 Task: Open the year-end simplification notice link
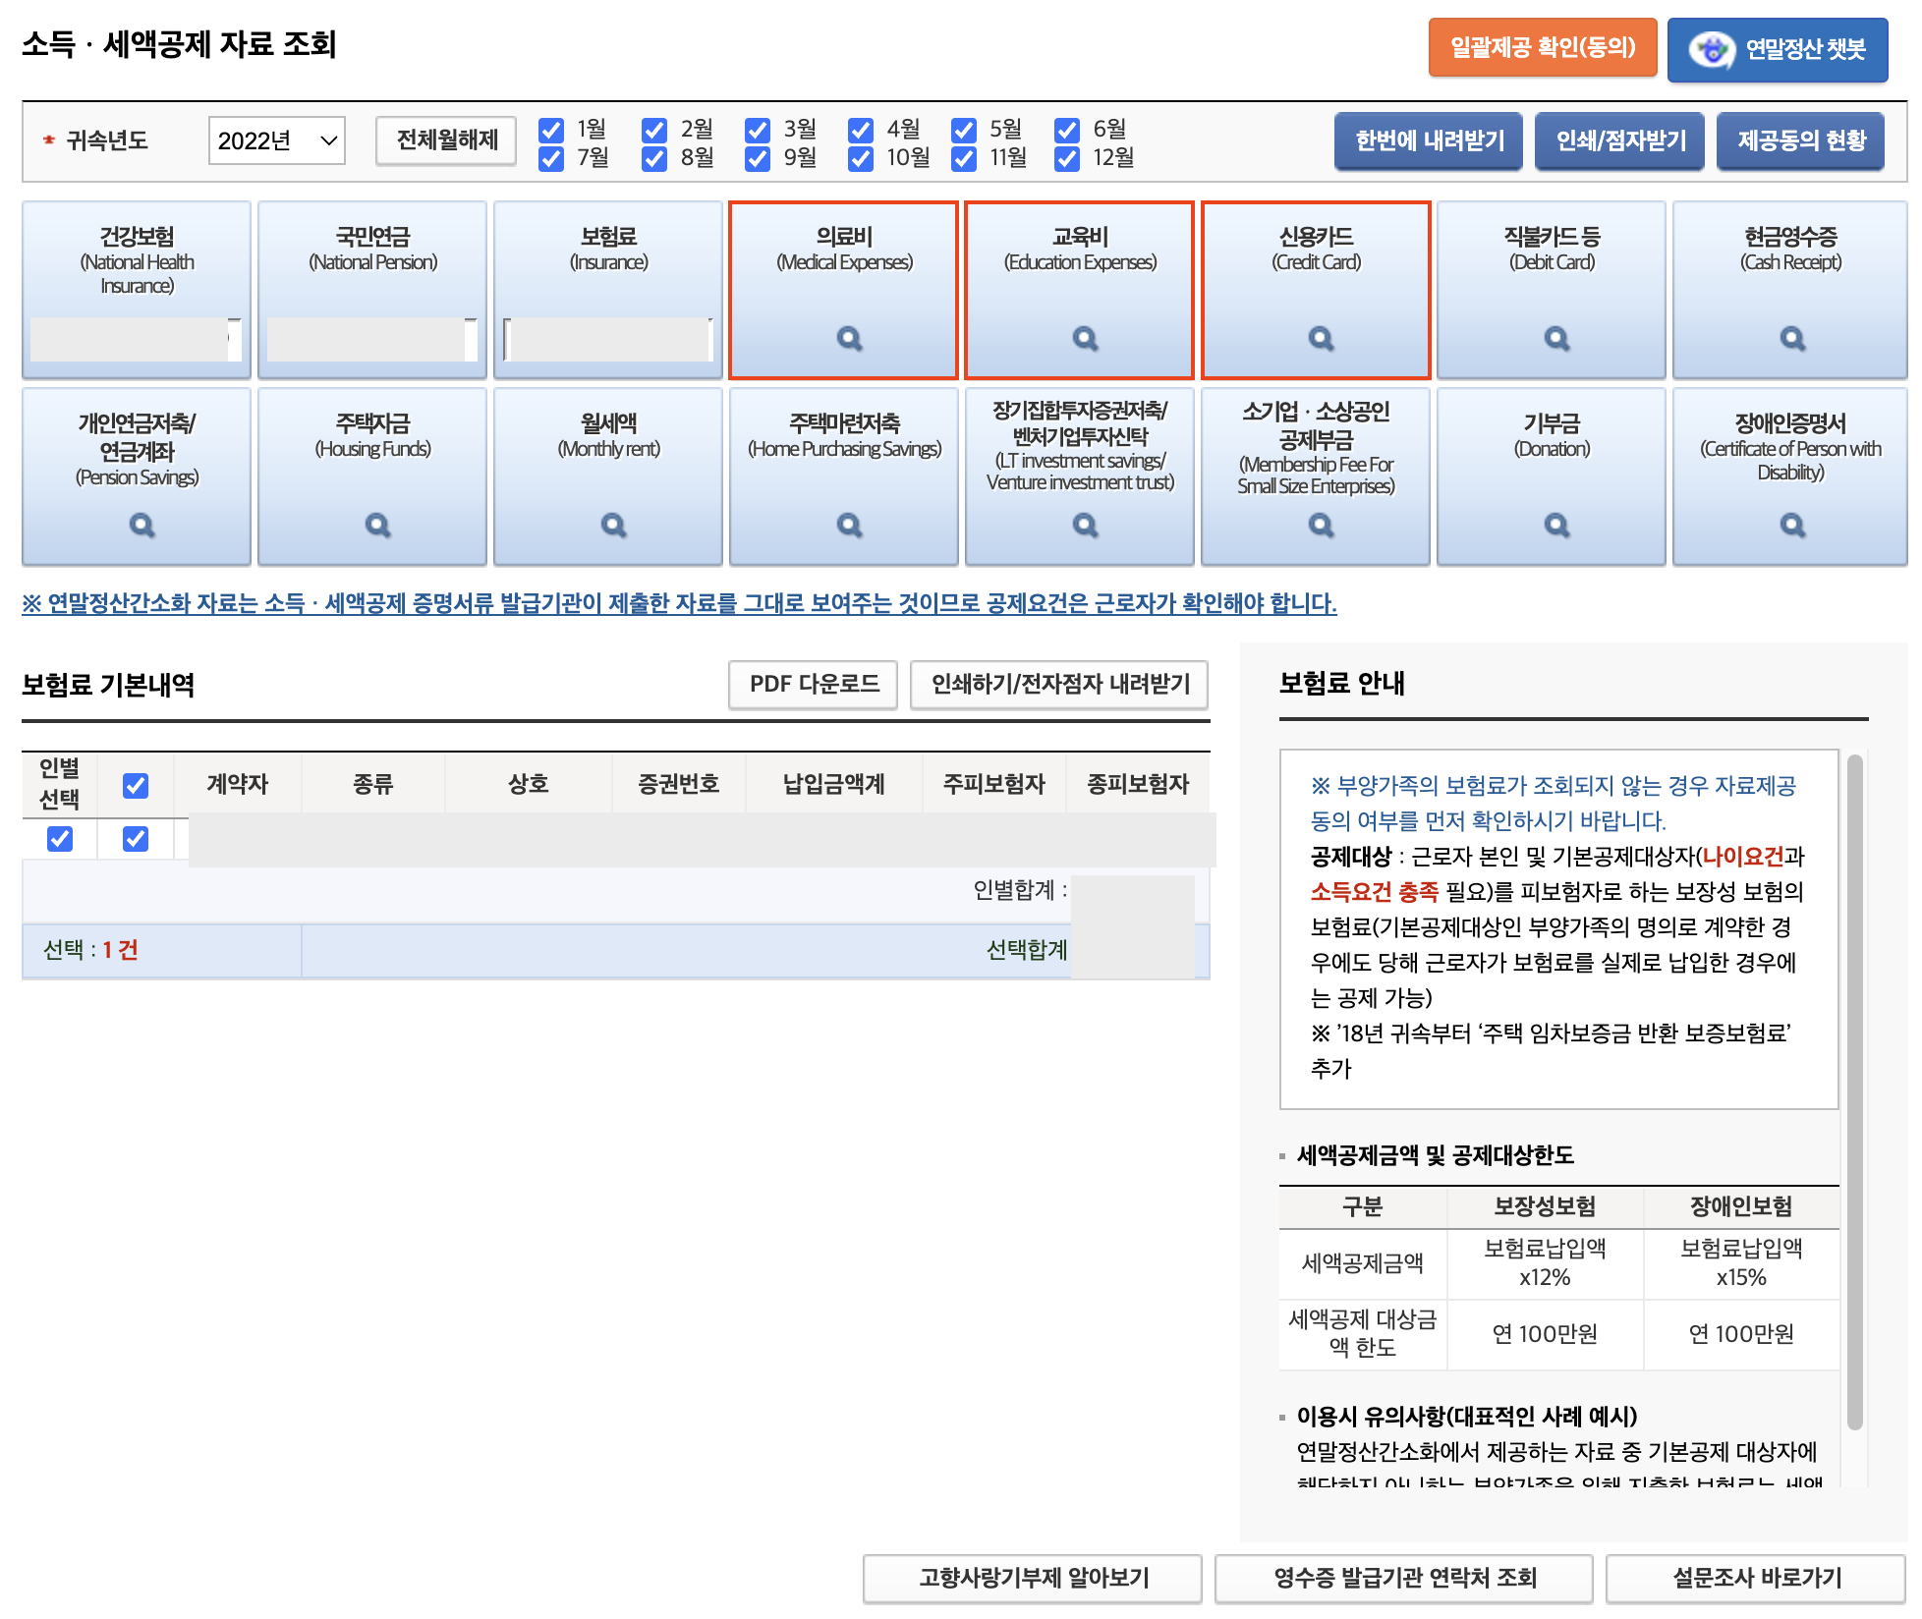(679, 603)
